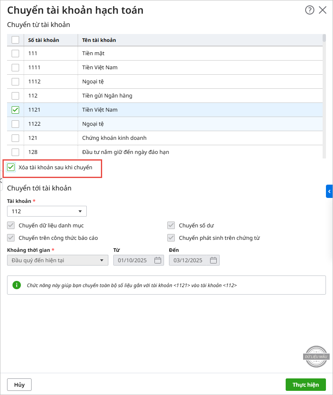Open calendar picker for Từ date
Screen dimensions: 333x395
158,261
